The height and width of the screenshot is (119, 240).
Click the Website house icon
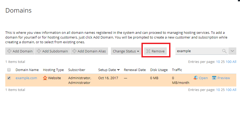(45, 78)
